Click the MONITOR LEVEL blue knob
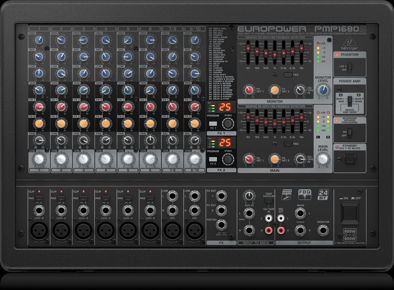The image size is (394, 290). (323, 90)
